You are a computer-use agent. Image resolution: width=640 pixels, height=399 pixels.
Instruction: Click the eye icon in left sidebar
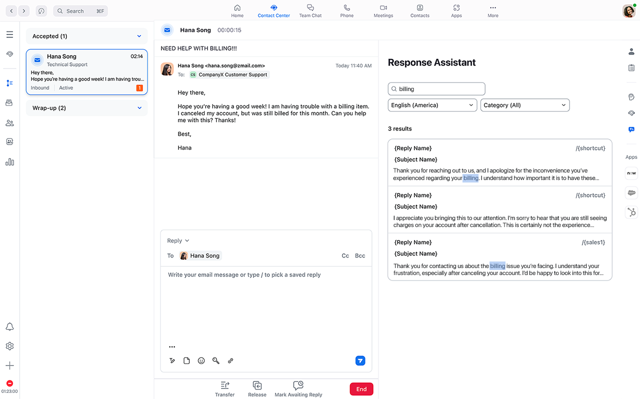point(9,54)
